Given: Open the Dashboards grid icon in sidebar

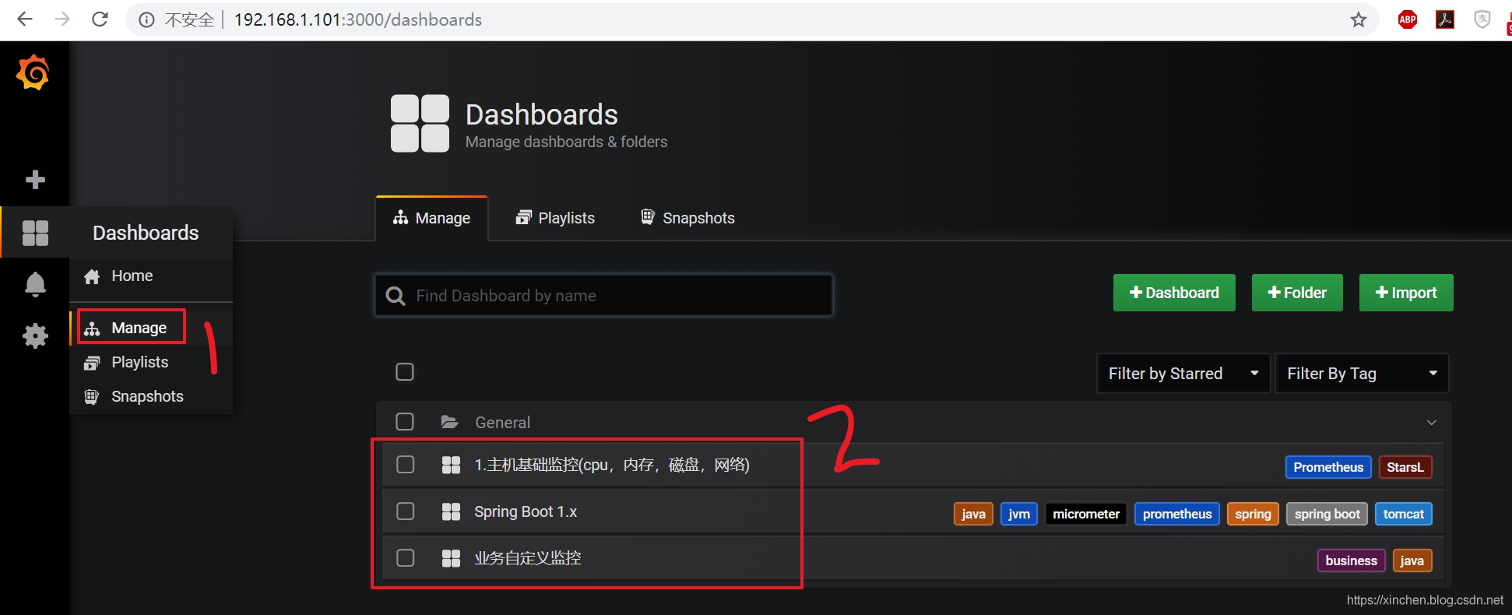Looking at the screenshot, I should tap(35, 233).
